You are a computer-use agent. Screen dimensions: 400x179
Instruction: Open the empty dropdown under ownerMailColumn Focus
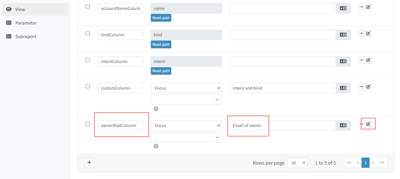click(186, 137)
